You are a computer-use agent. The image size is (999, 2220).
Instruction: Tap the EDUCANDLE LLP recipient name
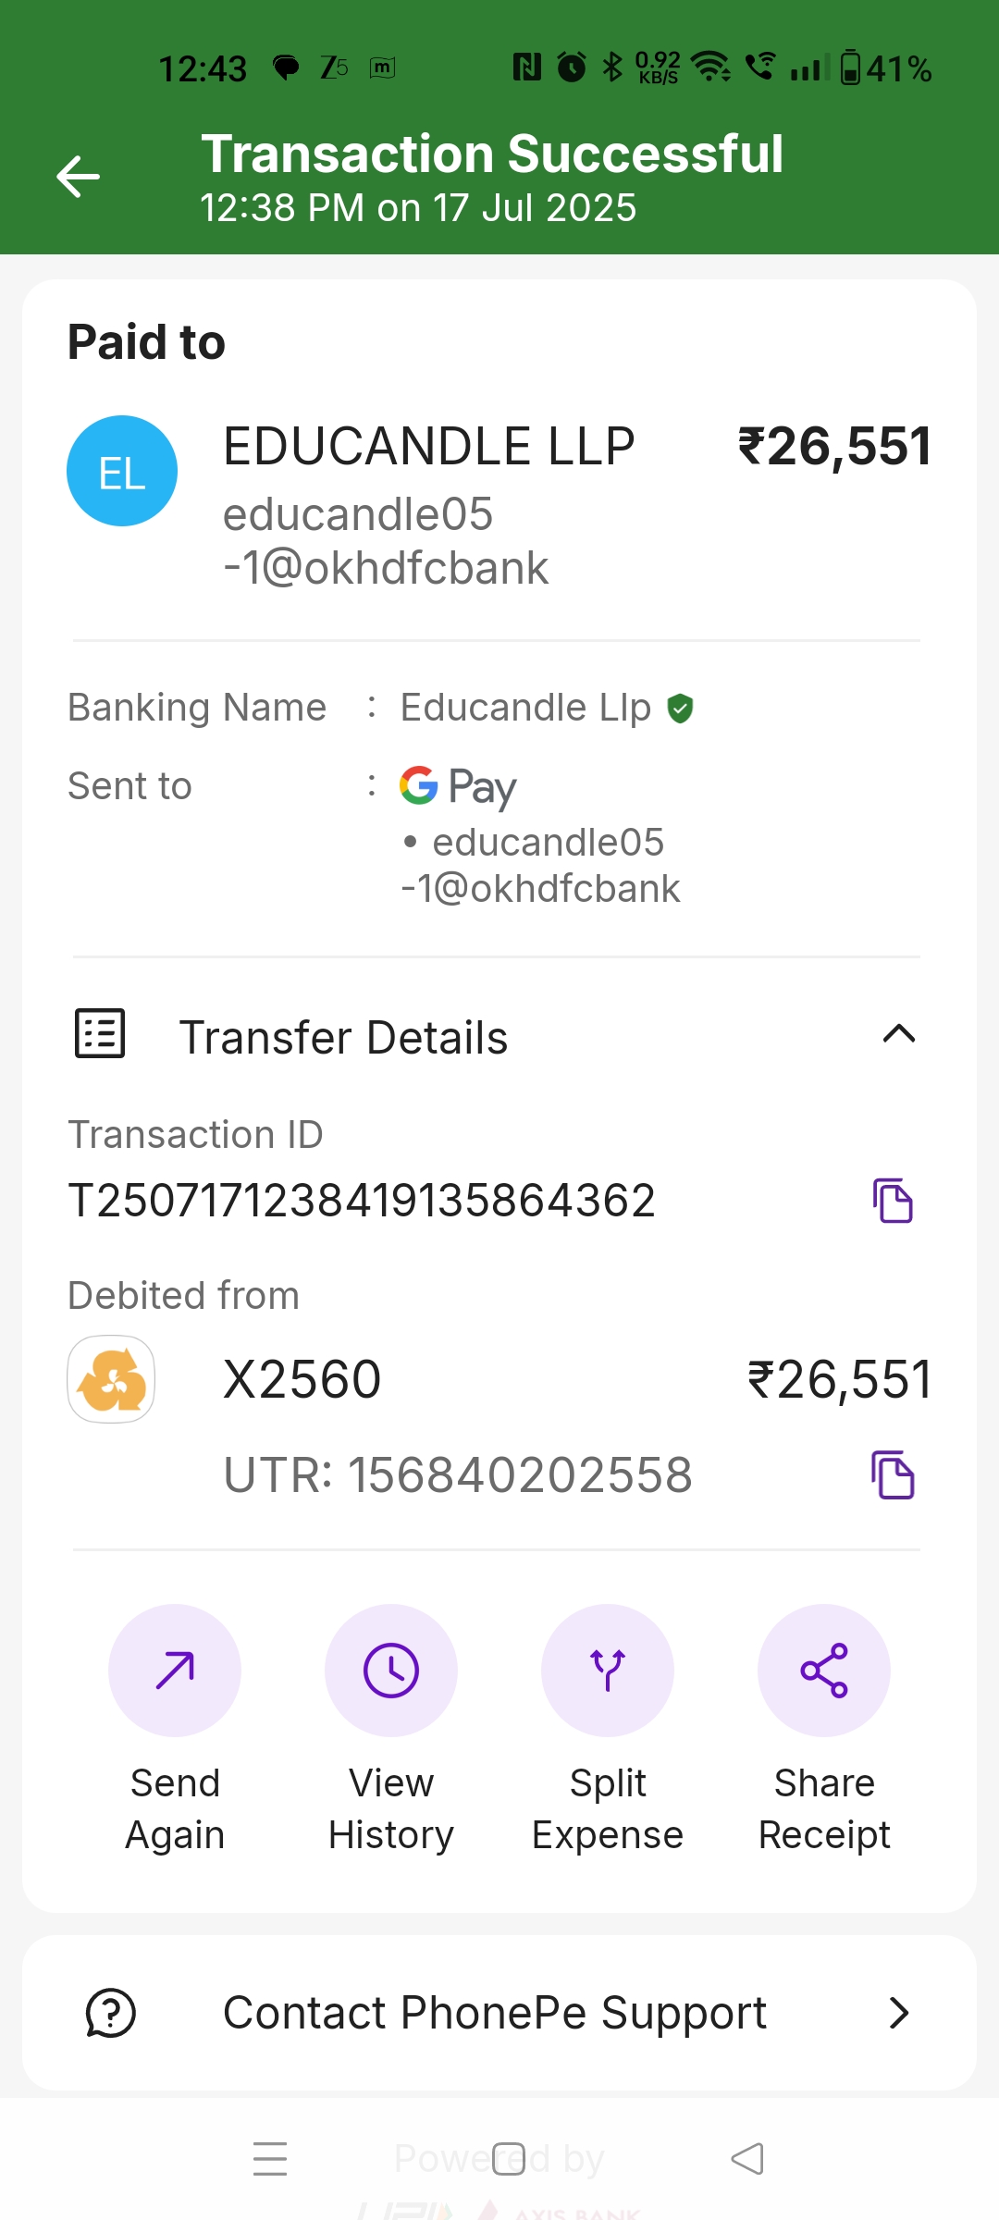pos(429,446)
